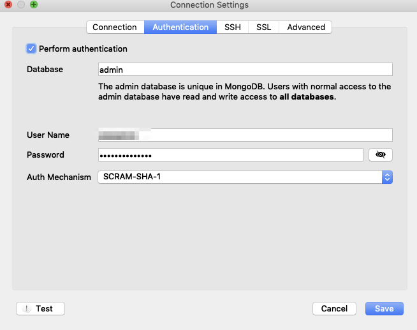This screenshot has width=417, height=330.
Task: Save the connection settings
Action: pyautogui.click(x=384, y=308)
